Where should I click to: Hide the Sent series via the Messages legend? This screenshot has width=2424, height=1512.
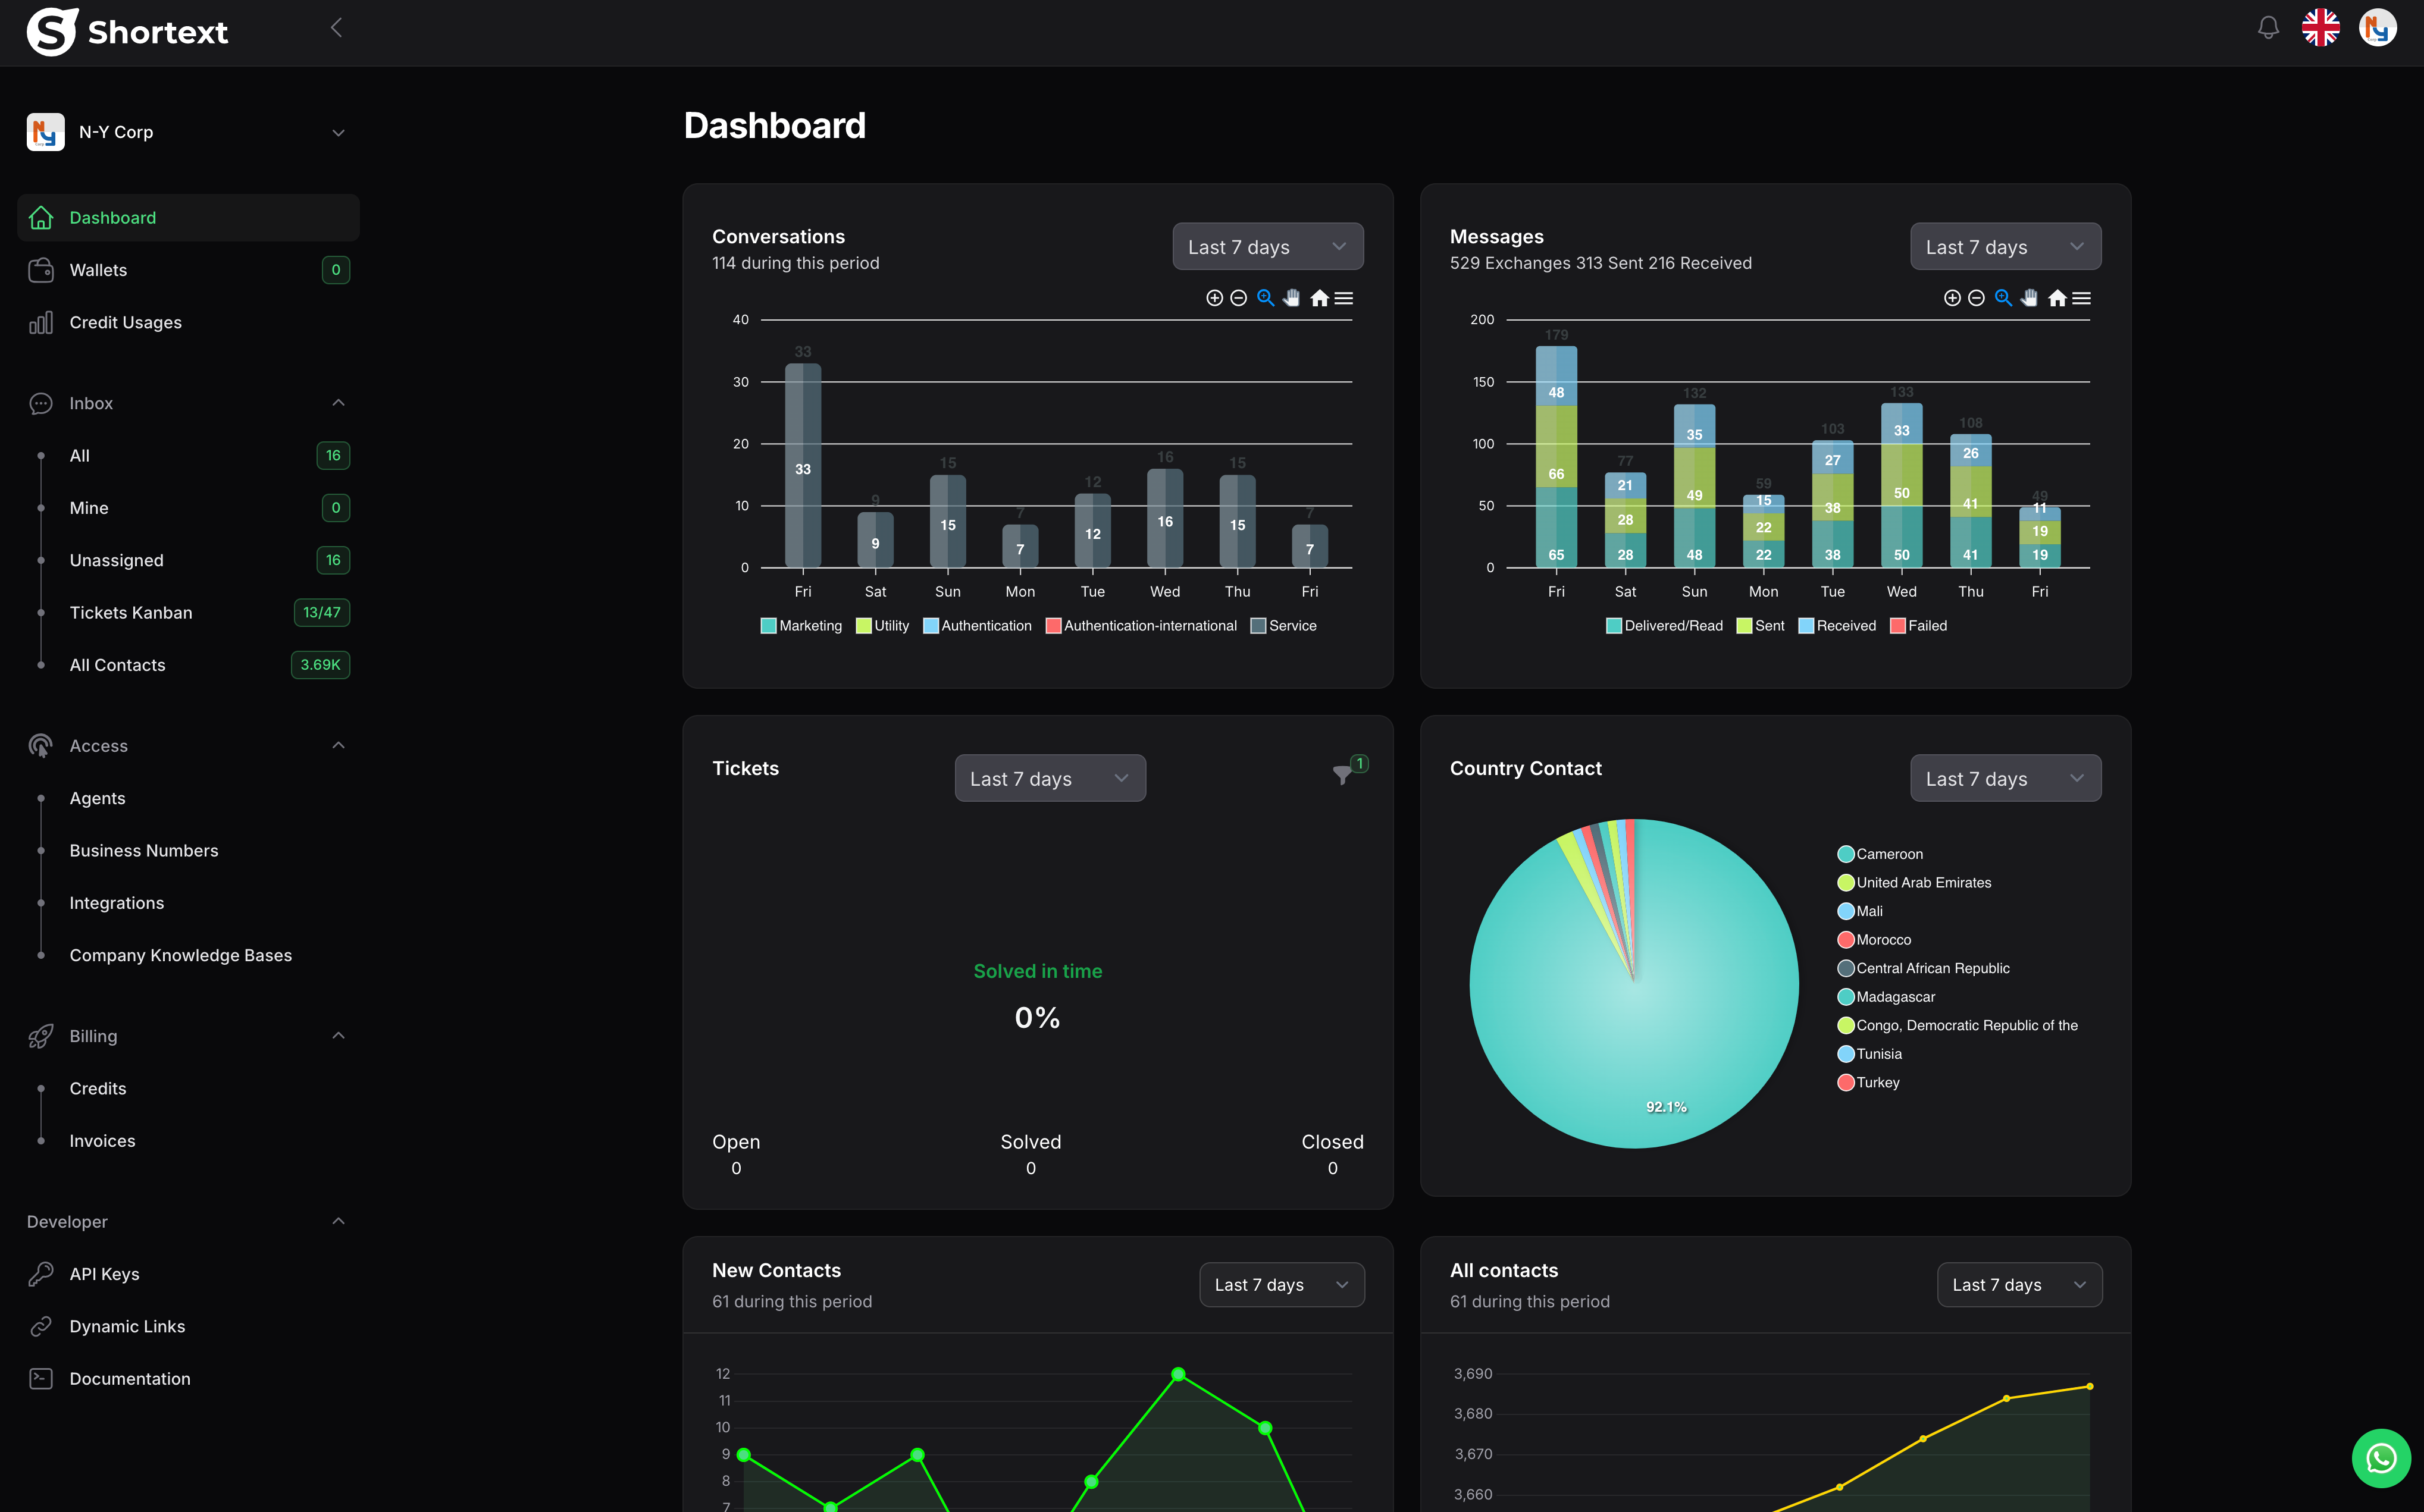pyautogui.click(x=1760, y=625)
